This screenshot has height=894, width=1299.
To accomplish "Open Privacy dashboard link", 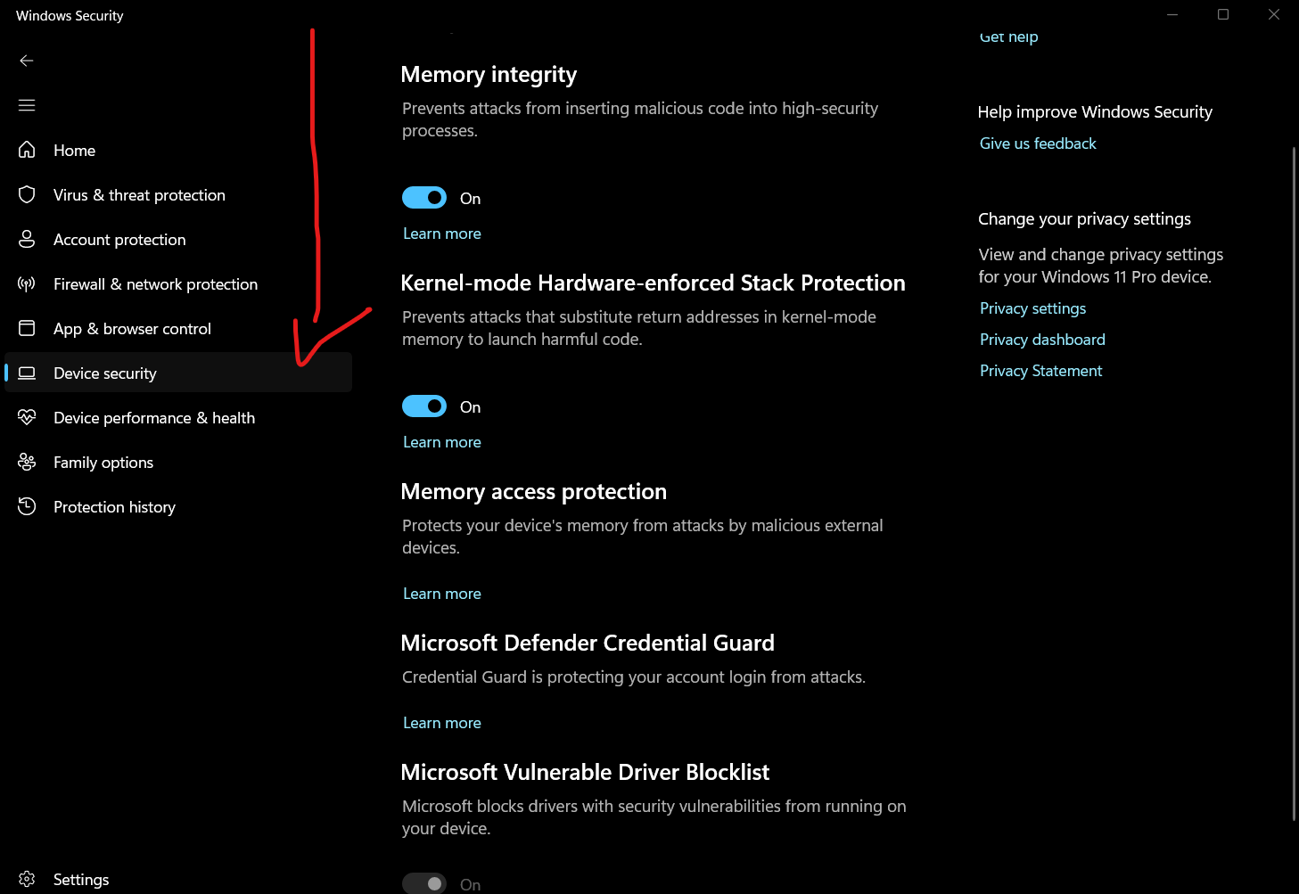I will click(x=1042, y=340).
